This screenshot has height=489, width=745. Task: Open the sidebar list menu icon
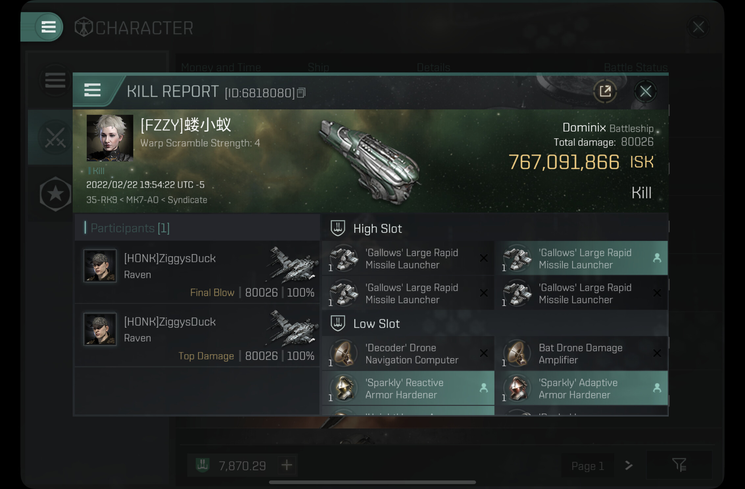point(55,80)
